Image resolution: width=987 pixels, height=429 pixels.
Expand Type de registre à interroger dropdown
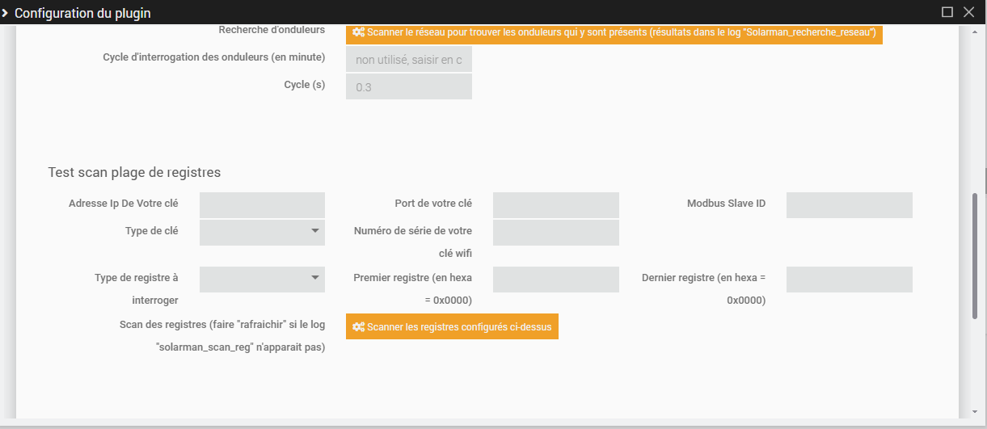coord(262,279)
